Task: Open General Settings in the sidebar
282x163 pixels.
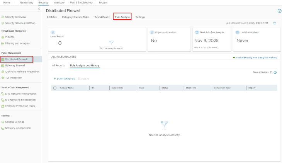Action: (x=14, y=122)
